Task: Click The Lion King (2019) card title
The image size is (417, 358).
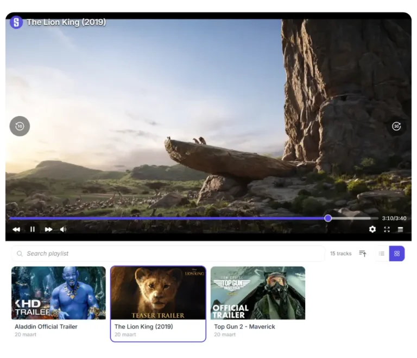Action: click(x=143, y=327)
